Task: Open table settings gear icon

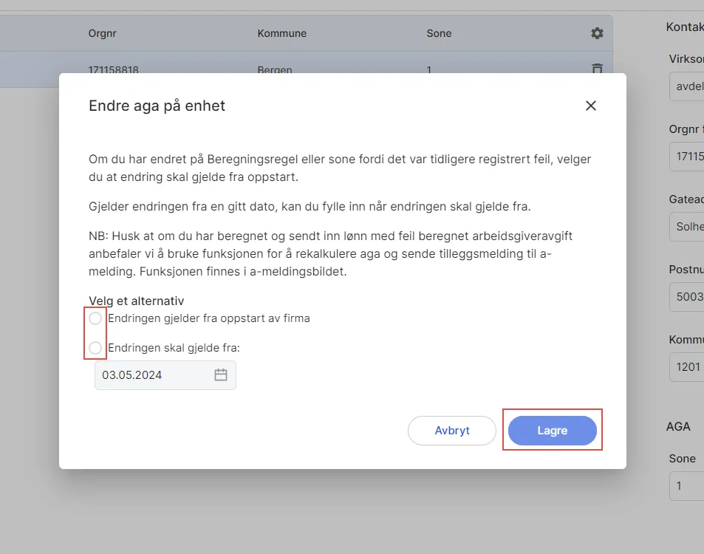Action: point(597,33)
